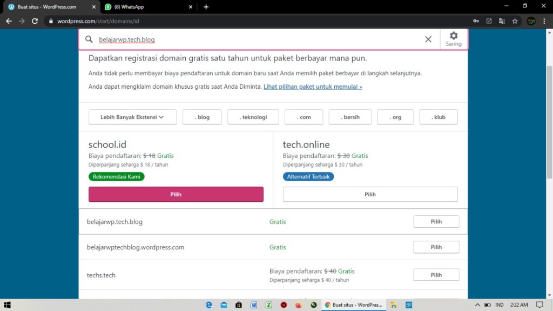Filter domains by the .org extension
Screen dimensions: 553x311
[395, 117]
